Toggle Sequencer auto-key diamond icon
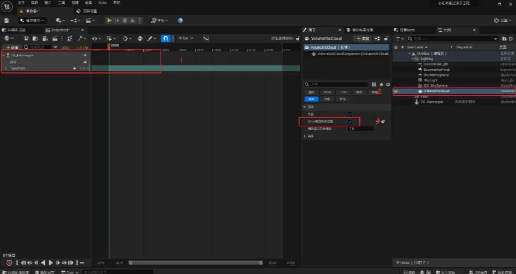The width and height of the screenshot is (516, 274). point(140,38)
